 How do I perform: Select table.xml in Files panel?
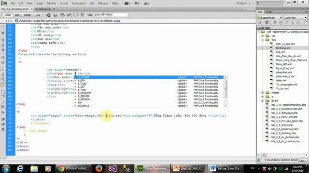[x=281, y=80]
